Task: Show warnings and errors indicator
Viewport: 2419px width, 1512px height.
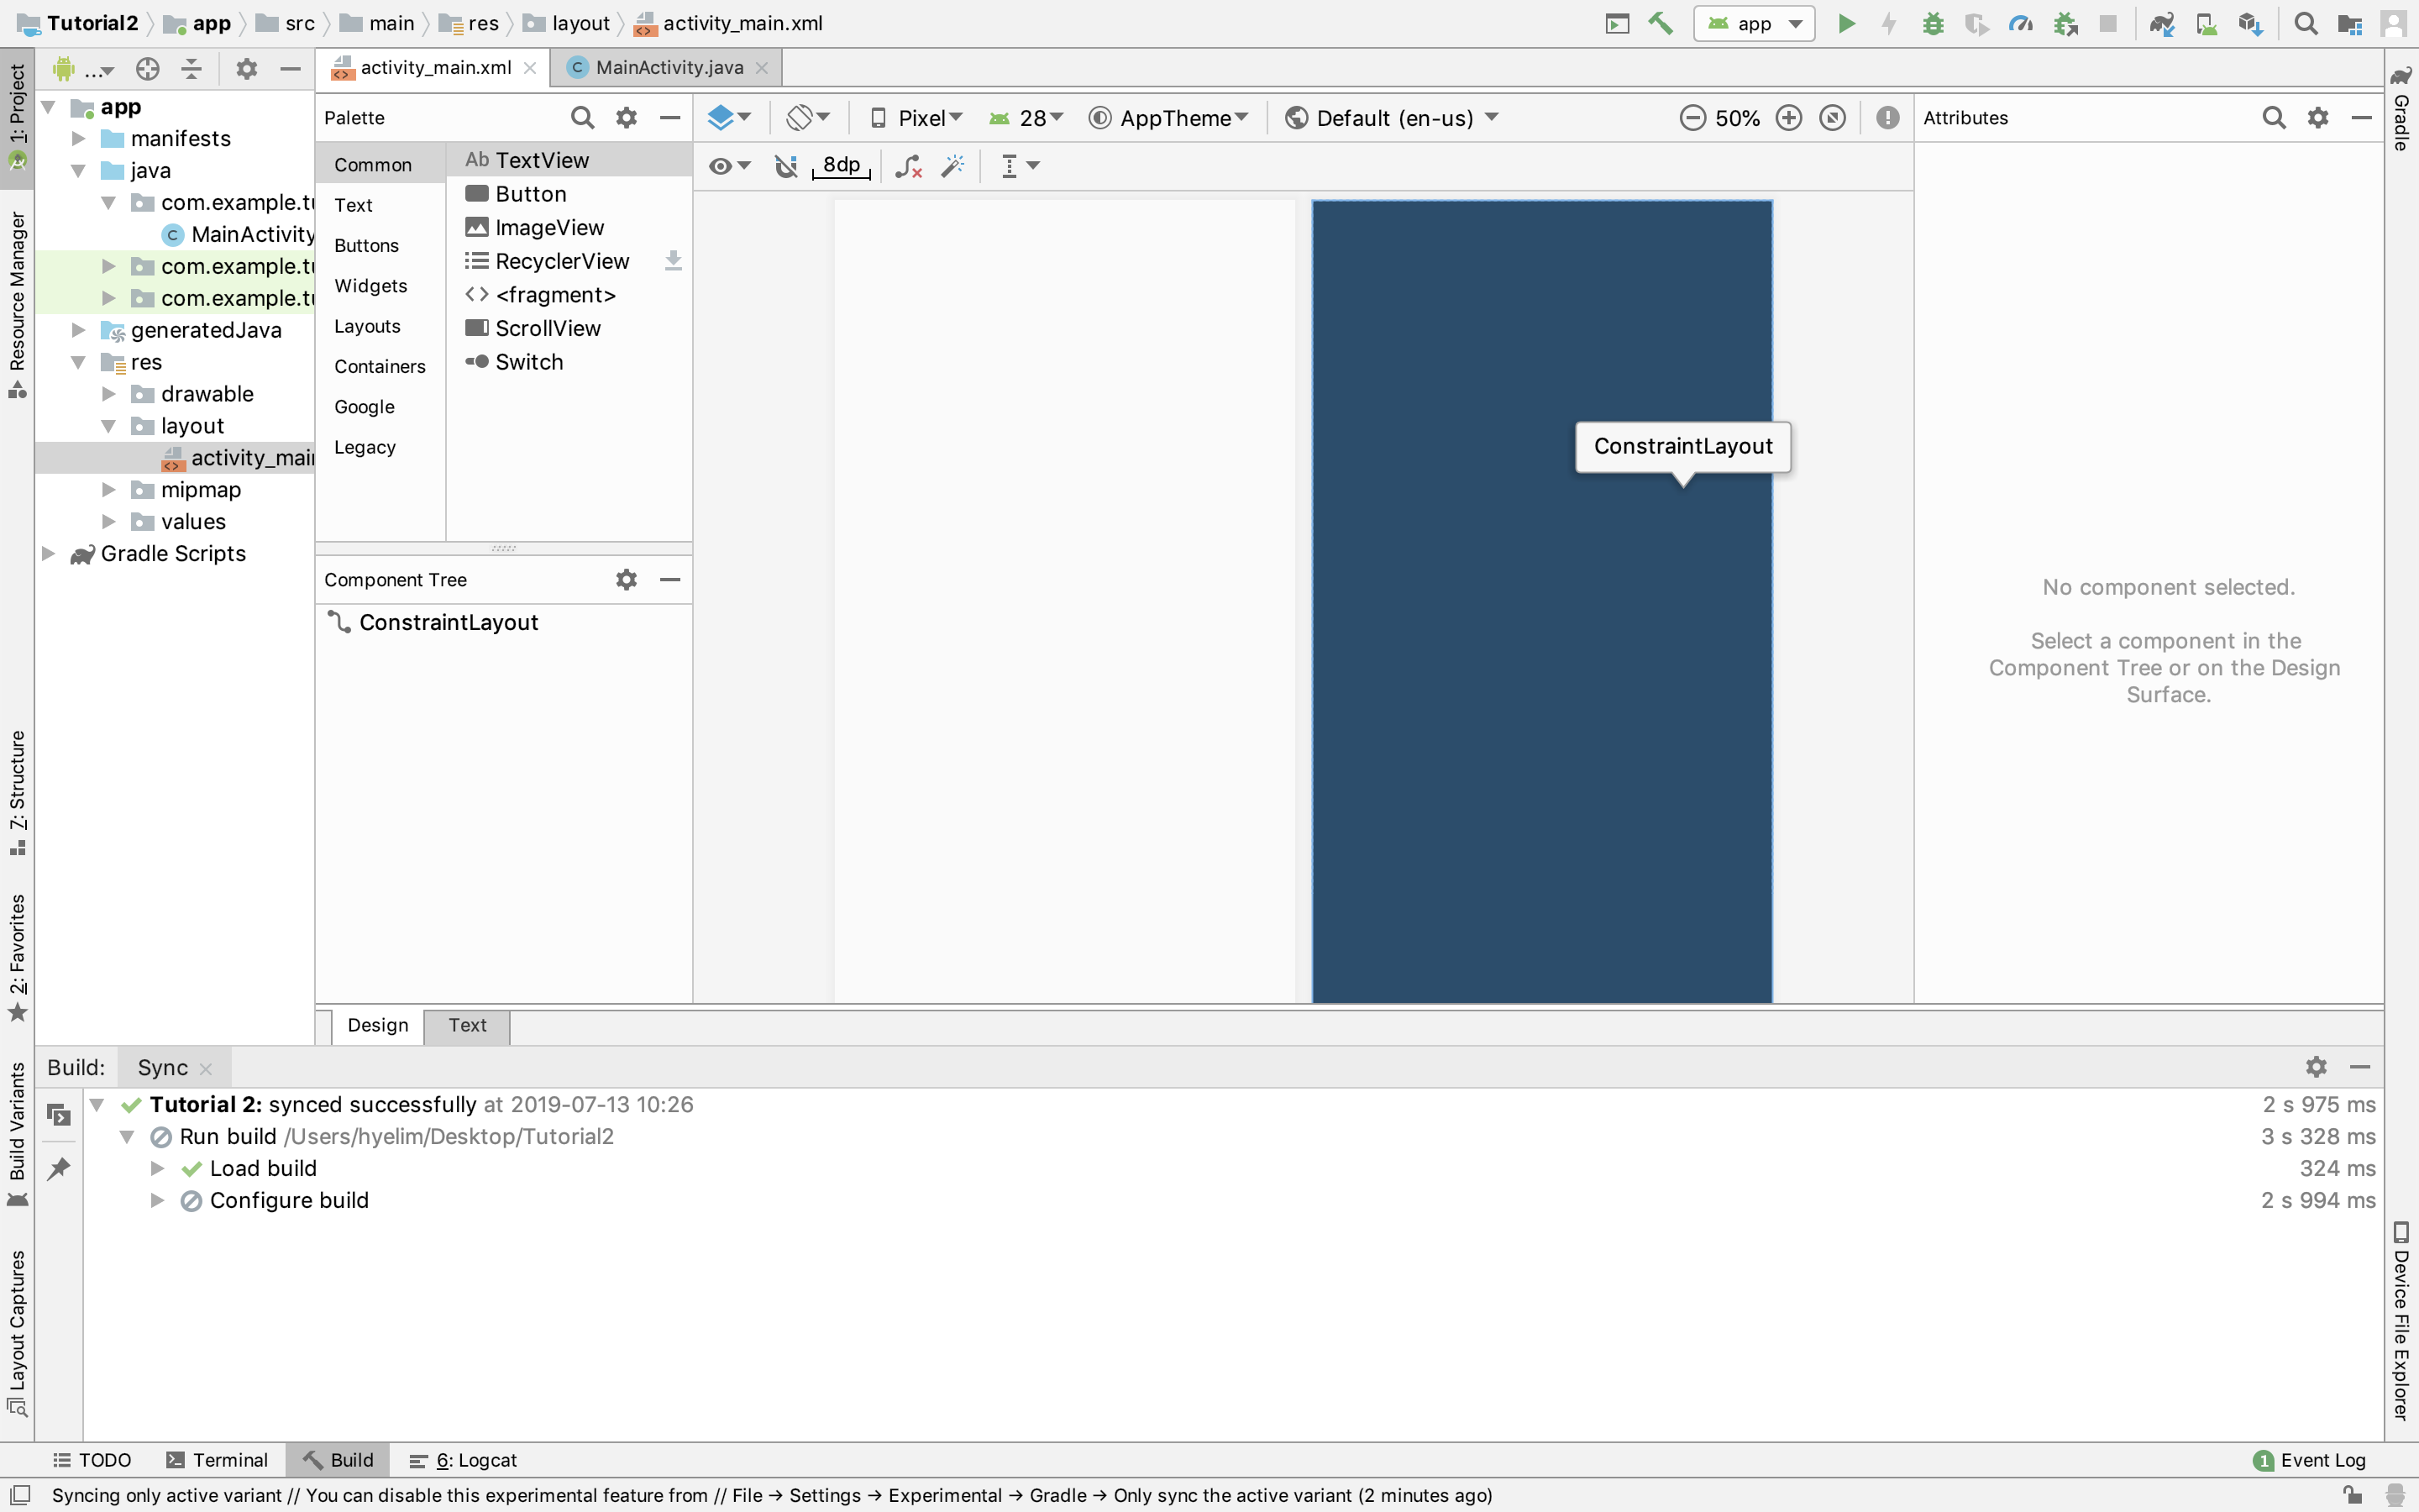Action: (1886, 118)
